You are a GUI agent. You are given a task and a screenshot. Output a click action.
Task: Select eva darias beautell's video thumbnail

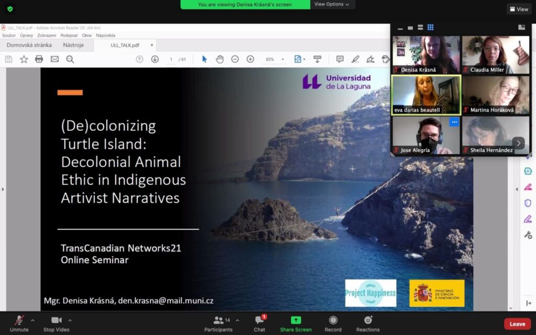click(426, 95)
